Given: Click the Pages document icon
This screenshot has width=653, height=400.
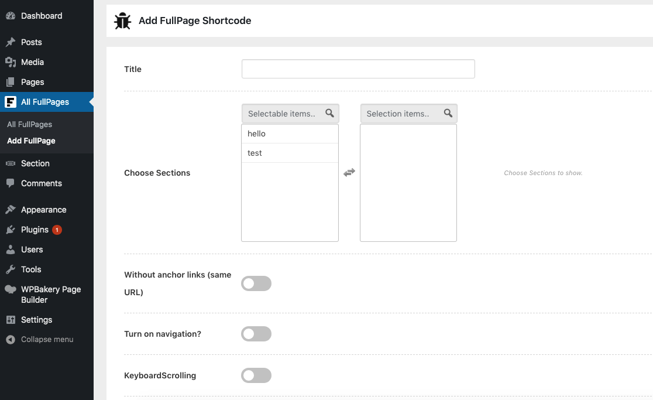Looking at the screenshot, I should coord(11,82).
